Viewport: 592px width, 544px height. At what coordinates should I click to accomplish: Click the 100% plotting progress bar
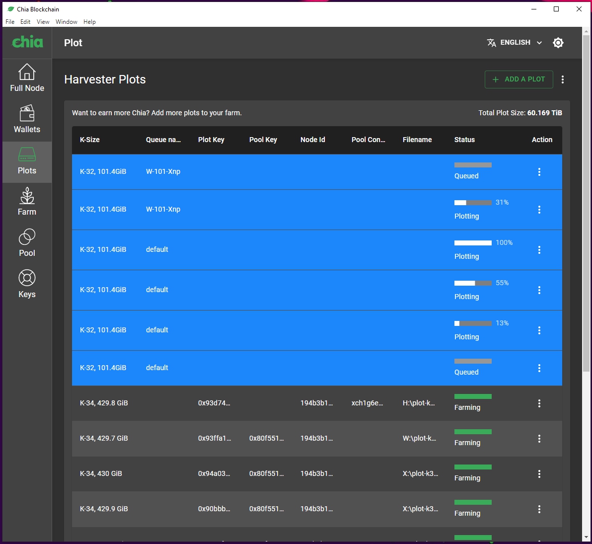tap(473, 243)
